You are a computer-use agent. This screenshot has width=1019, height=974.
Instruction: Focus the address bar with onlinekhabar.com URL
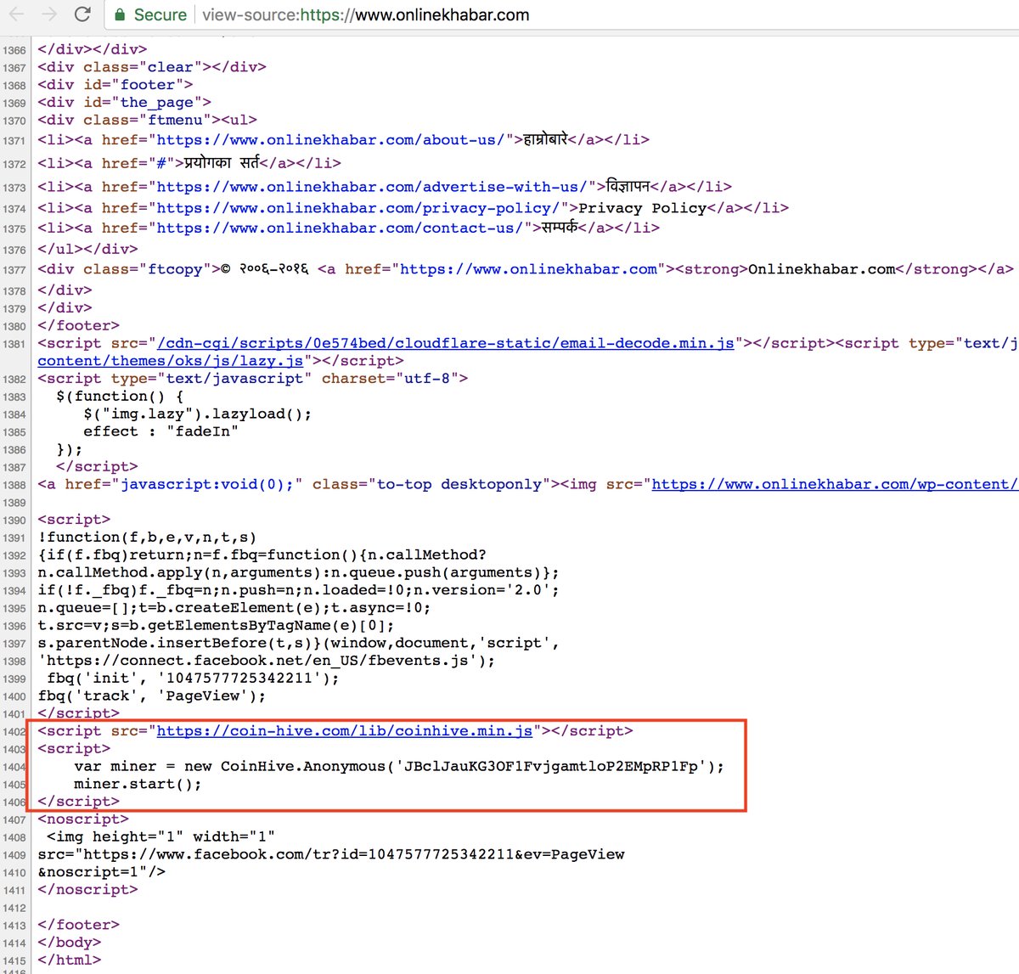(560, 14)
